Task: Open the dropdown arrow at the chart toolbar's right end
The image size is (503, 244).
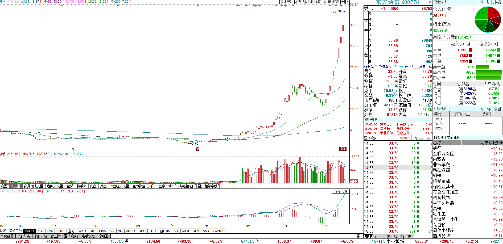Action: pyautogui.click(x=347, y=2)
